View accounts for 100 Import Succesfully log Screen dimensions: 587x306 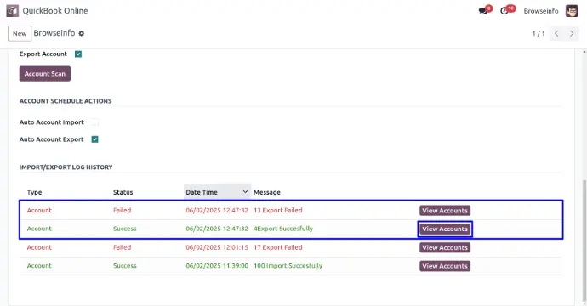coord(445,266)
